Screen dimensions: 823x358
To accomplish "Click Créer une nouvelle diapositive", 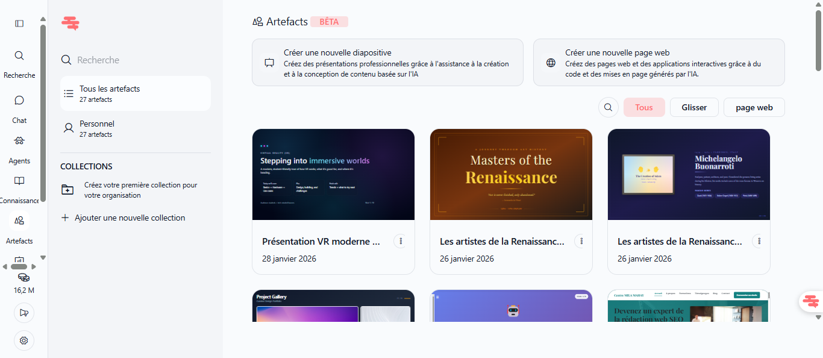I will coord(387,63).
